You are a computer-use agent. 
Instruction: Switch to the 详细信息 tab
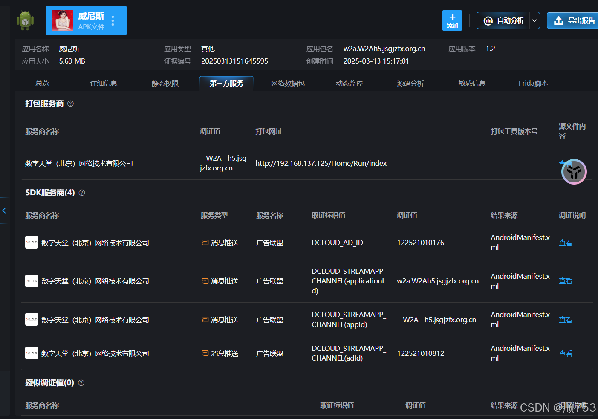[104, 83]
